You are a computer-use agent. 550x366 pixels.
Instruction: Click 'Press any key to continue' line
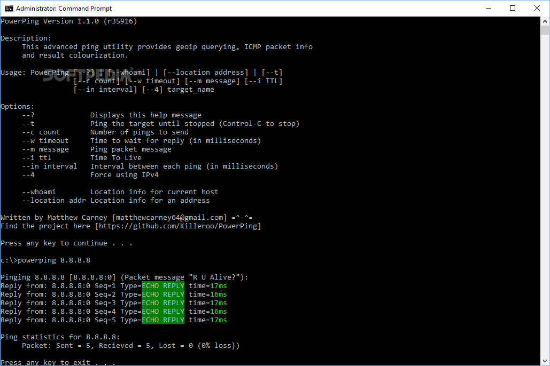(67, 243)
